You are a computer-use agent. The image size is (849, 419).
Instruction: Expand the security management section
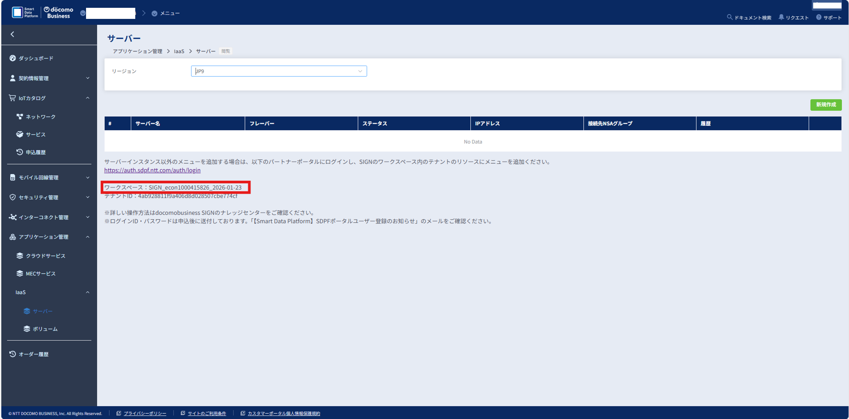(87, 197)
